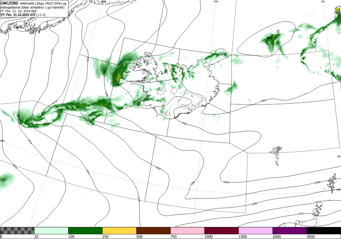Select the pale green 25–100 legend swatch
341x239 pixels.
(x=51, y=230)
